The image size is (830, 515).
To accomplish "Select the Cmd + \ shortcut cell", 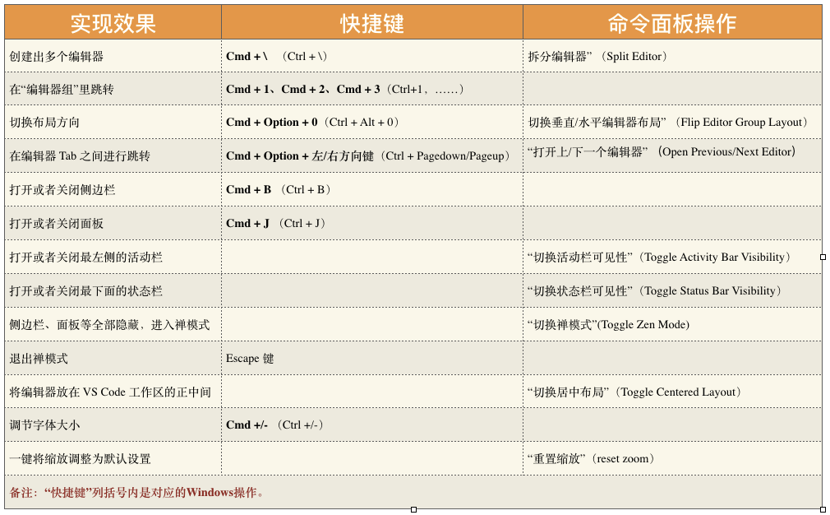I will (372, 56).
